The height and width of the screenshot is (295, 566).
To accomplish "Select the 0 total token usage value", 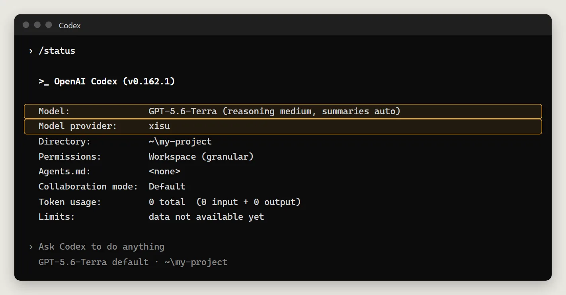I will 225,202.
